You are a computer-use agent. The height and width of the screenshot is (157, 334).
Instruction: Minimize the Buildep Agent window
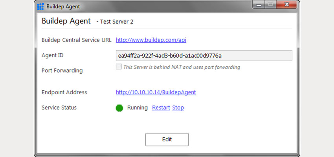259,5
